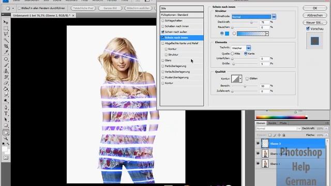
Task: Click the Ganzes Bild button
Action: (x=110, y=8)
